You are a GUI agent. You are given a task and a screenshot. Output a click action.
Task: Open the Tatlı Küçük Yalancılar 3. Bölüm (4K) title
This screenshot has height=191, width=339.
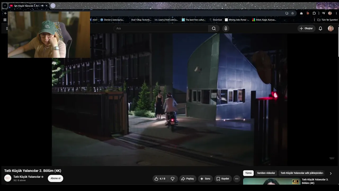click(x=315, y=181)
